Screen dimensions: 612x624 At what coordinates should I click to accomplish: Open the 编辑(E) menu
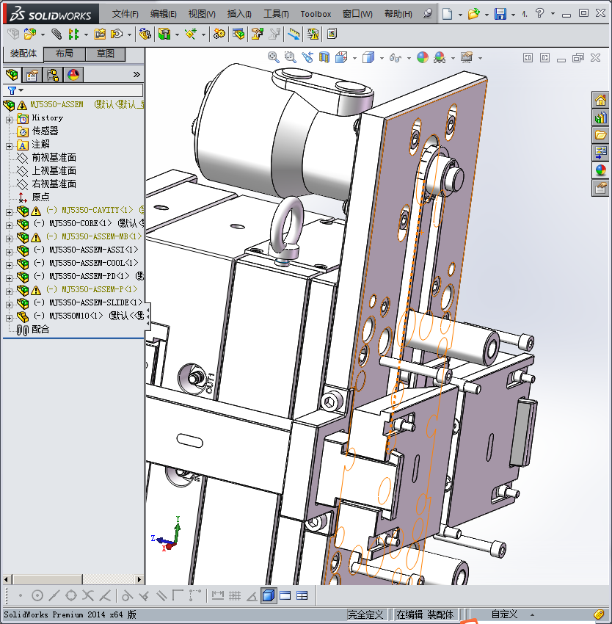click(163, 14)
